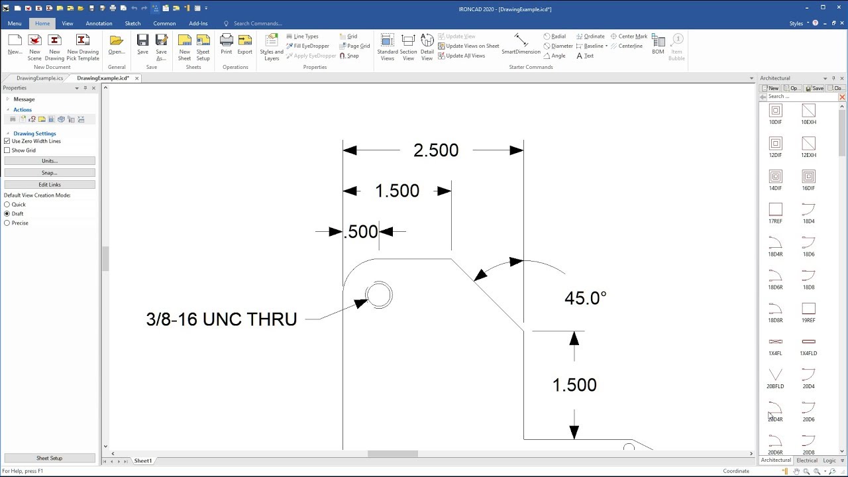
Task: Toggle Grid in the ribbon
Action: pos(348,36)
